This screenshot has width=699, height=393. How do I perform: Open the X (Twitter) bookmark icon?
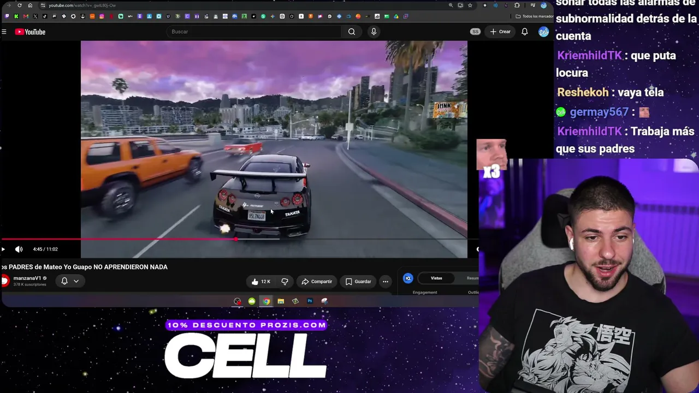click(x=35, y=16)
